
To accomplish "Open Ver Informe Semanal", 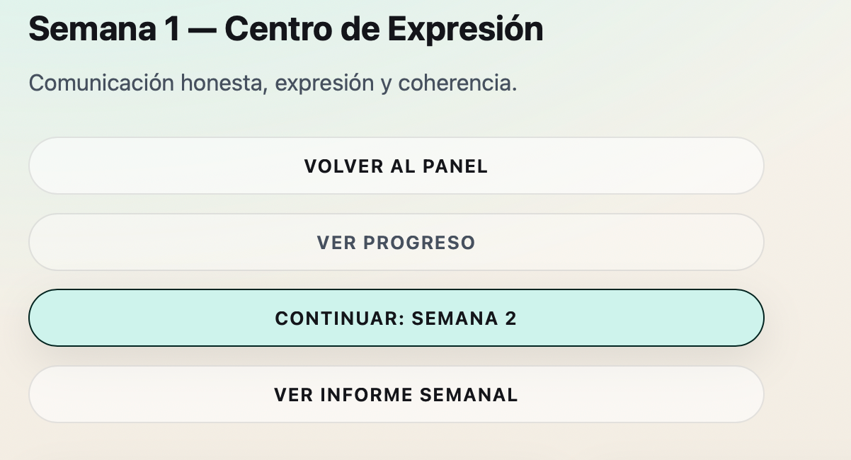I will click(396, 395).
